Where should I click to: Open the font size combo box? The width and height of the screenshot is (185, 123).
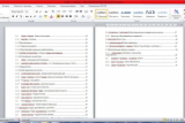coord(29,12)
